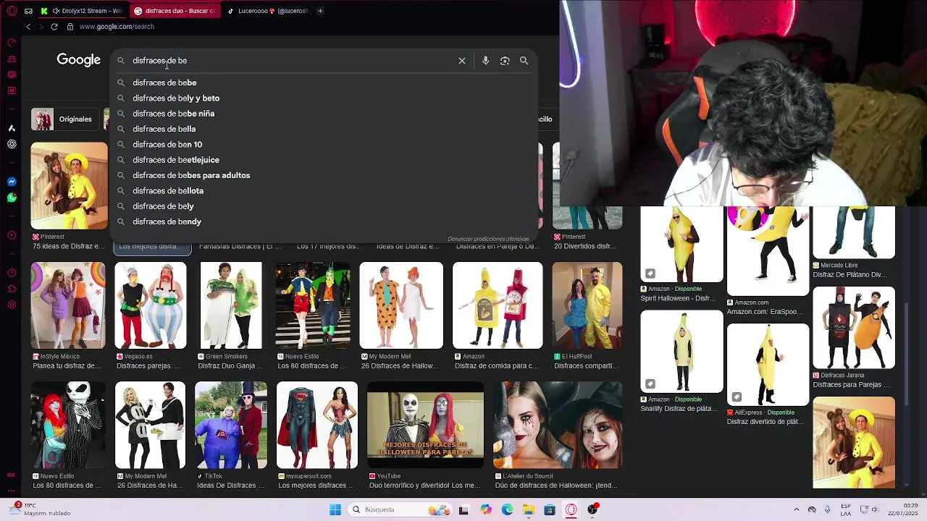Switch to Drolyx12 Stream tab
927x521 pixels.
(x=81, y=11)
